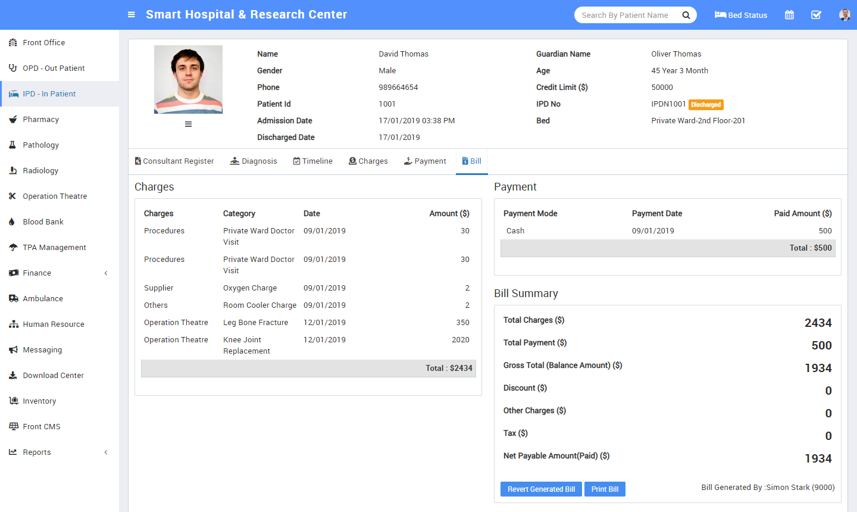Expand the Finance submenu chevron
Viewport: 857px width, 512px height.
106,273
